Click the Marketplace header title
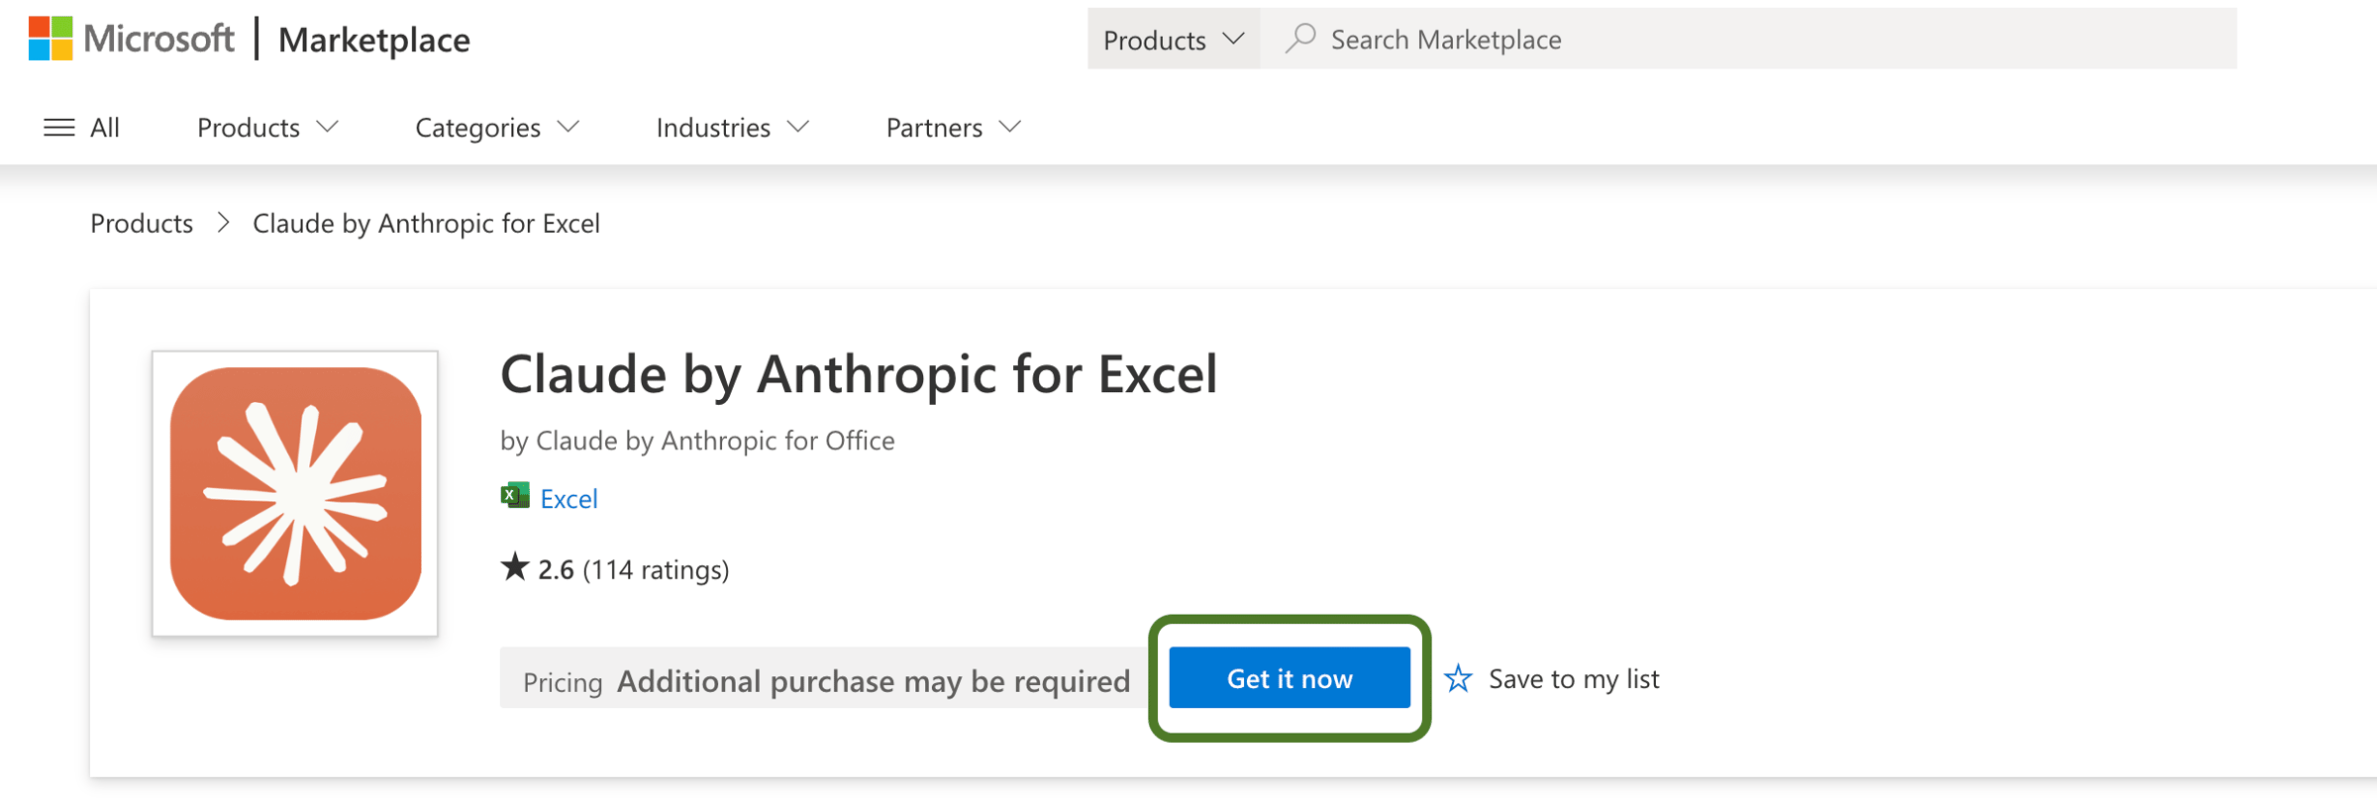This screenshot has height=800, width=2377. [x=374, y=41]
